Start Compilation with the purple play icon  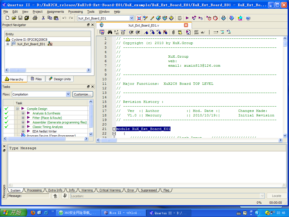point(187,18)
